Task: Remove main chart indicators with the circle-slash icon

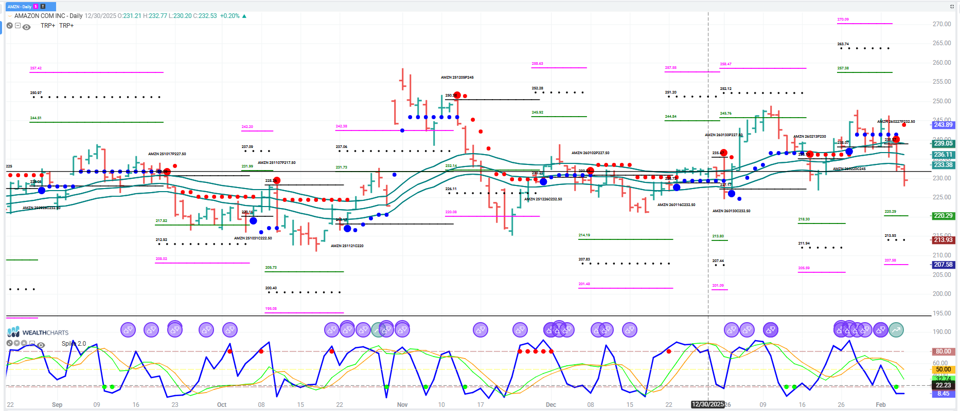Action: [x=10, y=26]
